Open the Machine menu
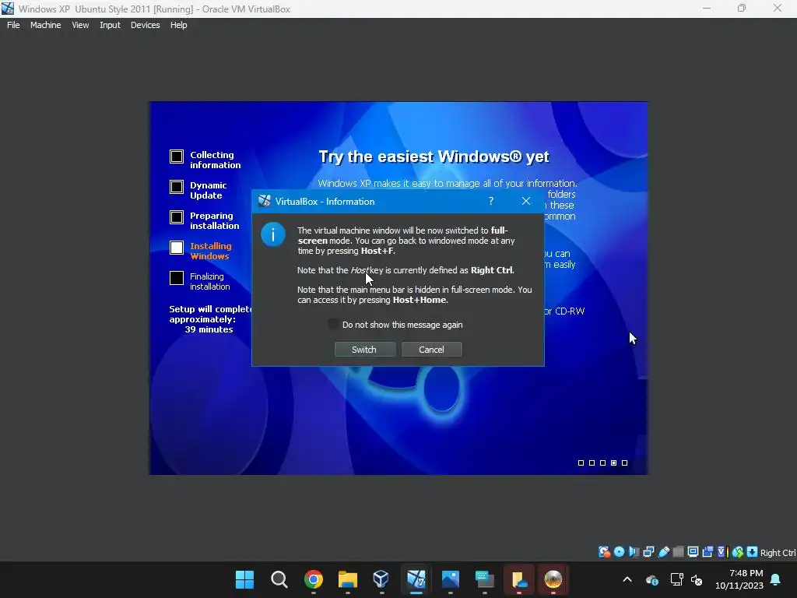 tap(46, 25)
